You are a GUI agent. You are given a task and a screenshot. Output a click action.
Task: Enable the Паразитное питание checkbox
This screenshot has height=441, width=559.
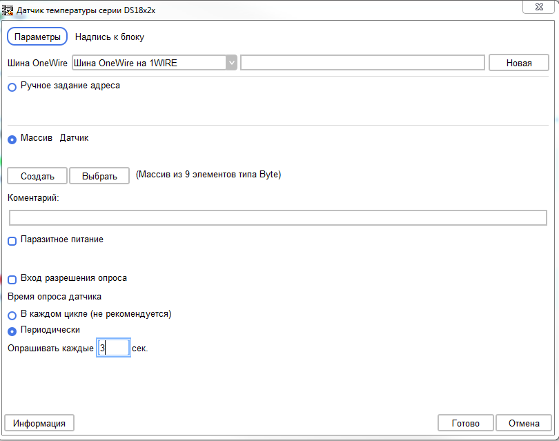[12, 241]
